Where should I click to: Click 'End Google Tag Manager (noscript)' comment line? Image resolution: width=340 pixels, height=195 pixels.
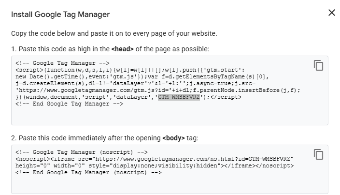[88, 173]
